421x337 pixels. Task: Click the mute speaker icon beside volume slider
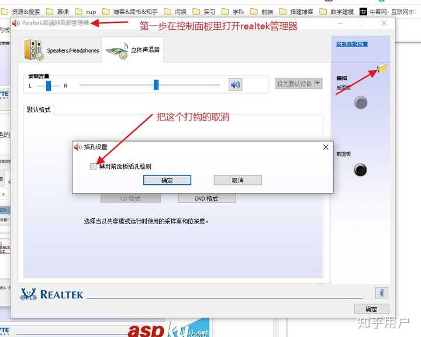235,85
